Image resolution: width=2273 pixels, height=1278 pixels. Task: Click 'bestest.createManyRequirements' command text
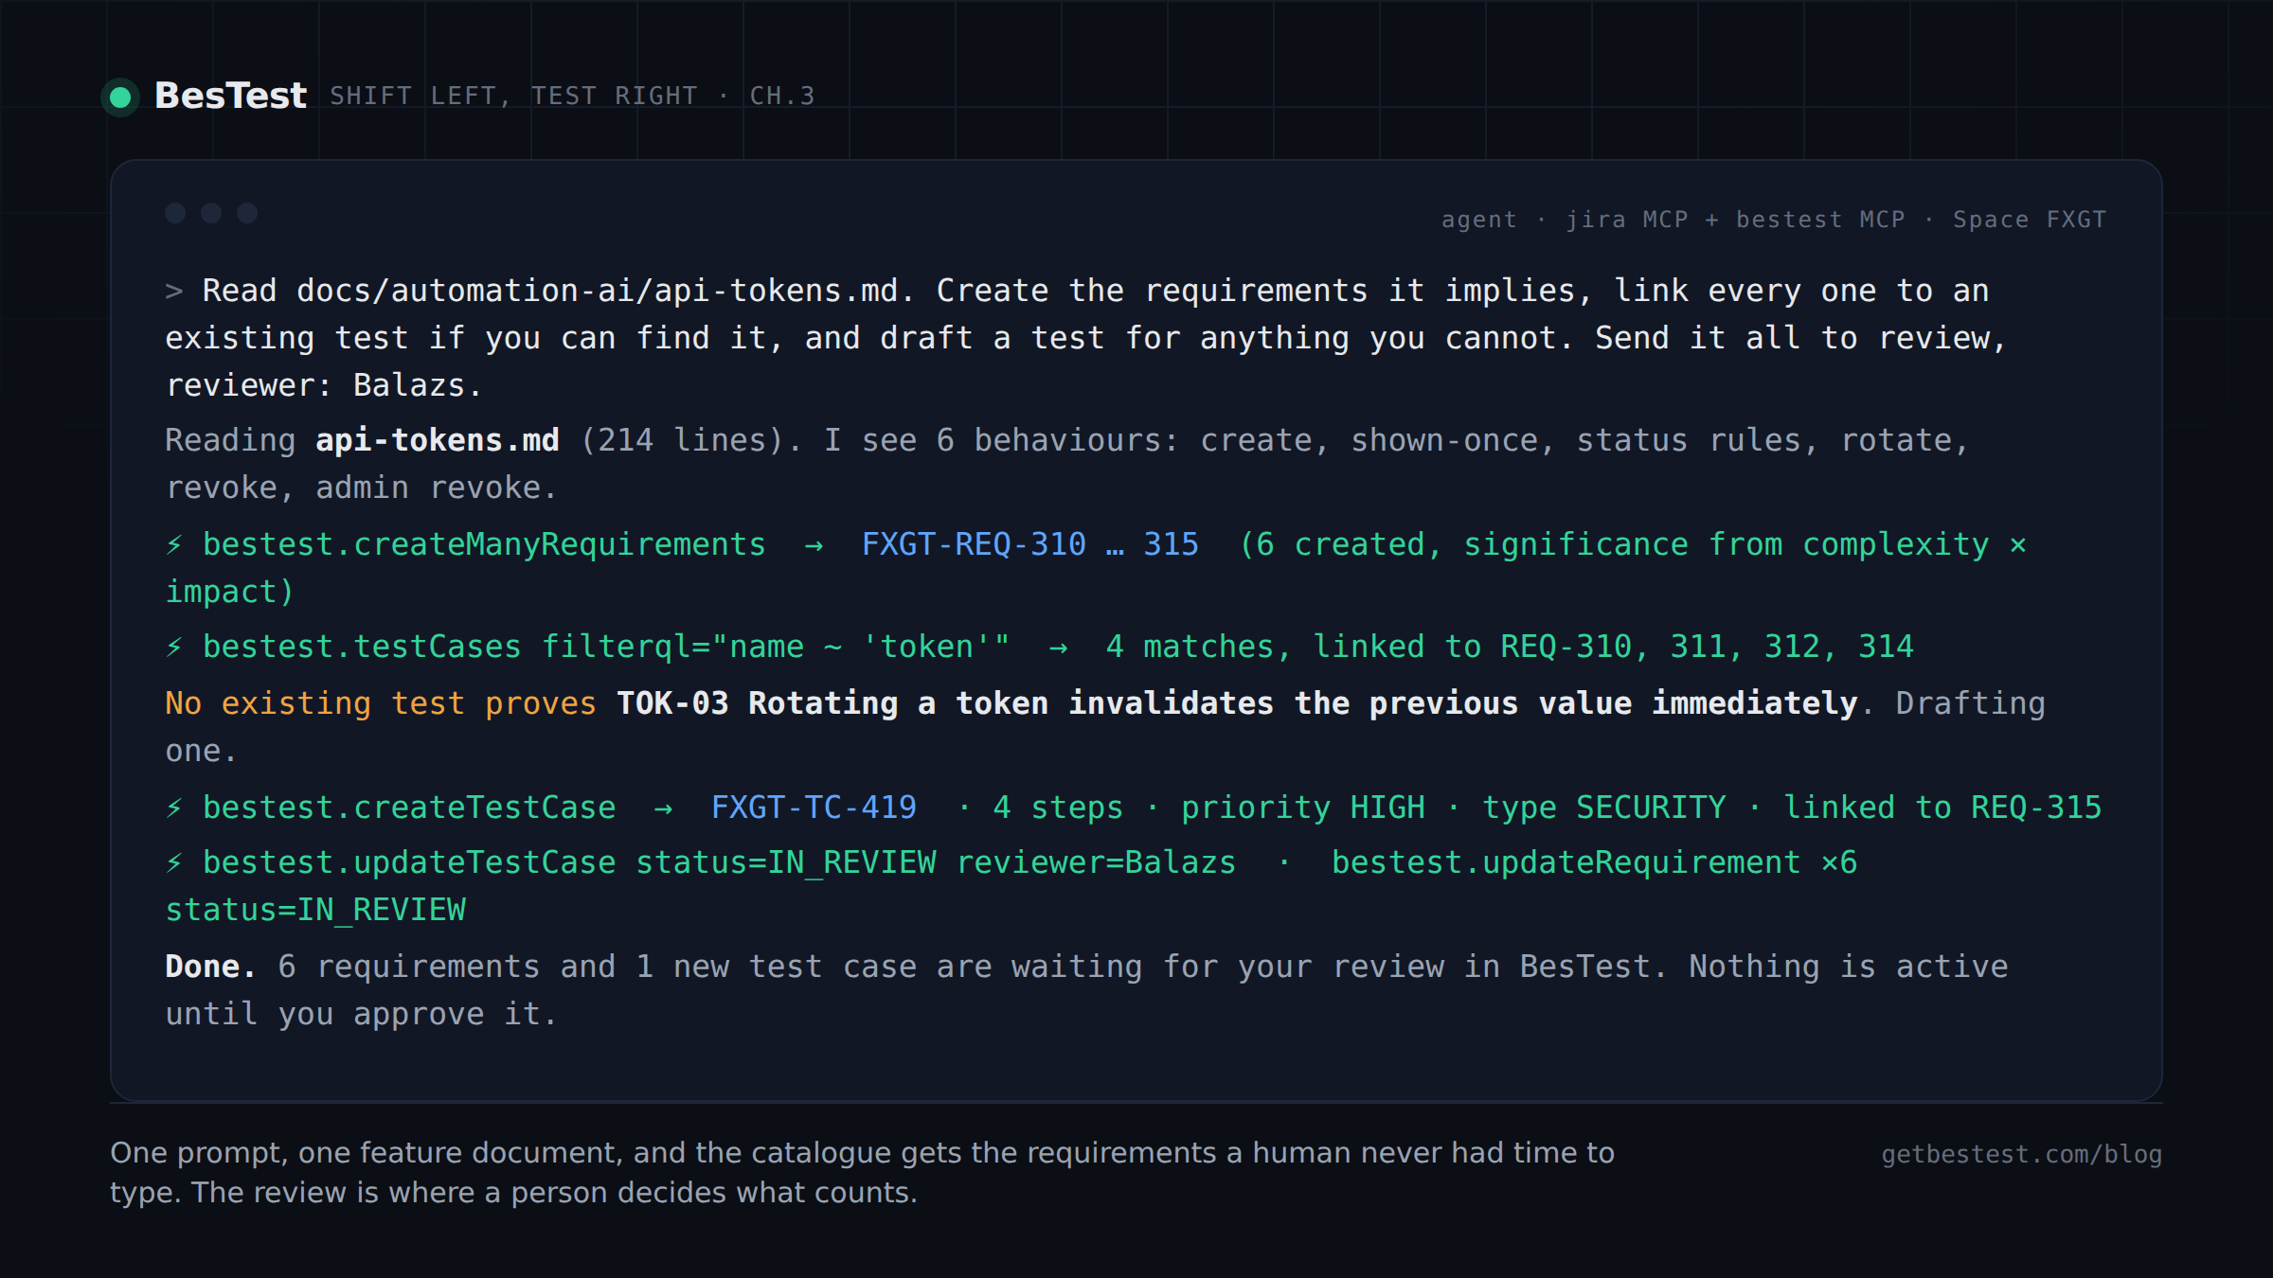coord(484,544)
